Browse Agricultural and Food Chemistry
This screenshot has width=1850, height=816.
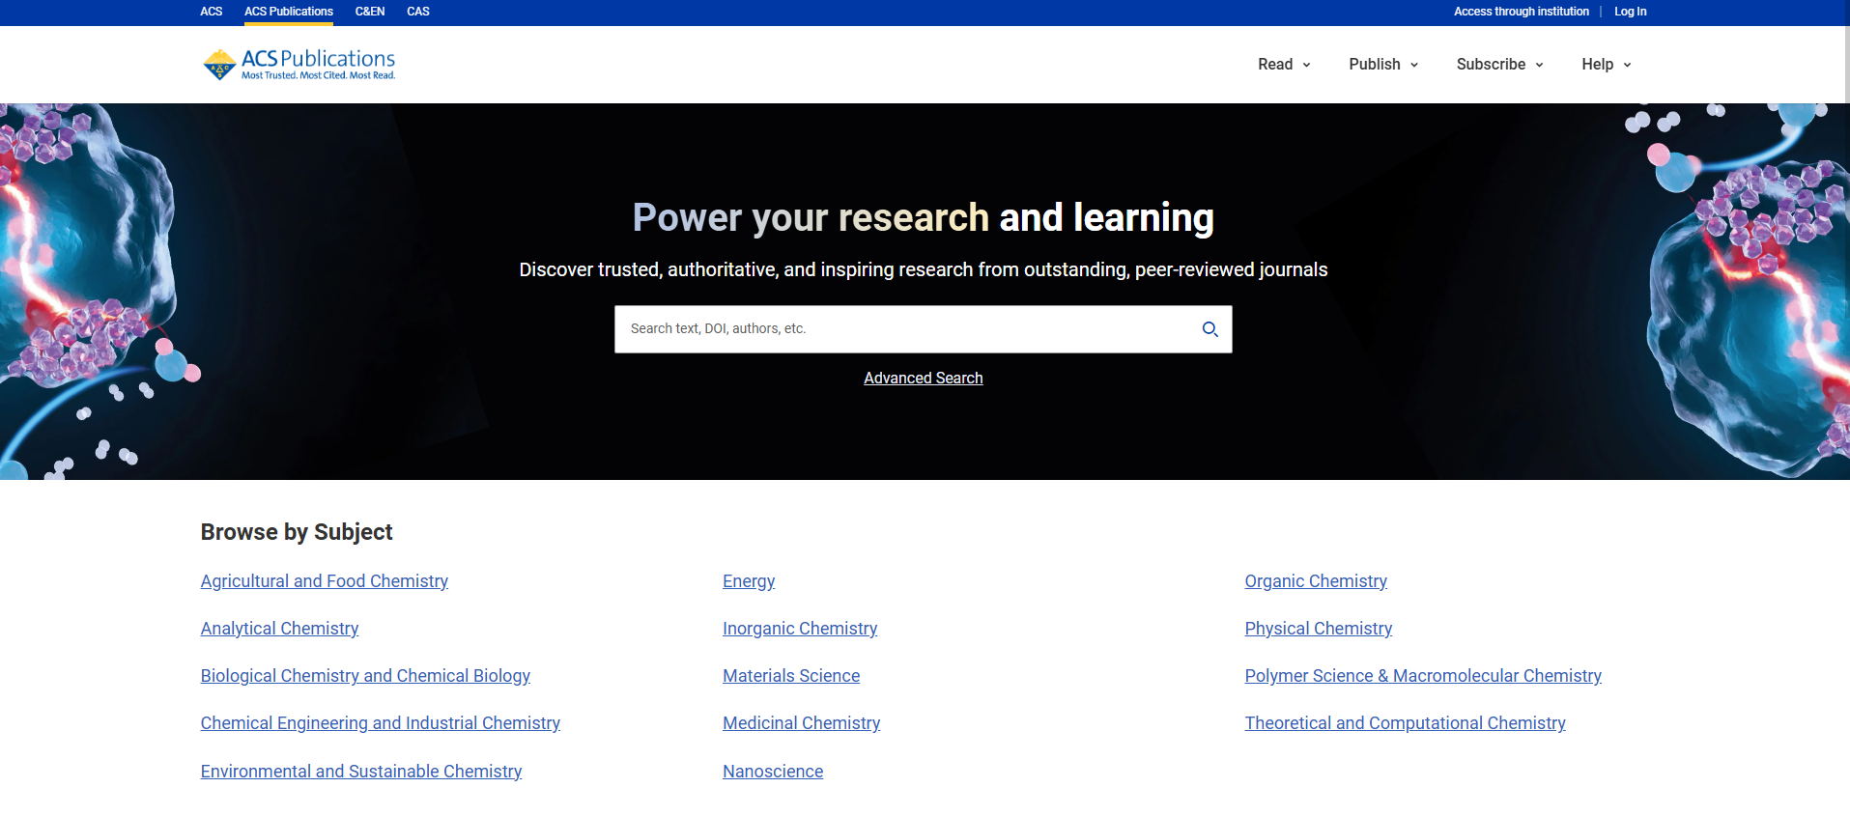(325, 581)
